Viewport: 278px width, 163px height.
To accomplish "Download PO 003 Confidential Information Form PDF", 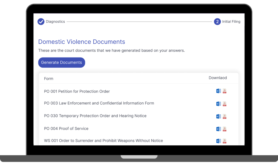I will (225, 103).
